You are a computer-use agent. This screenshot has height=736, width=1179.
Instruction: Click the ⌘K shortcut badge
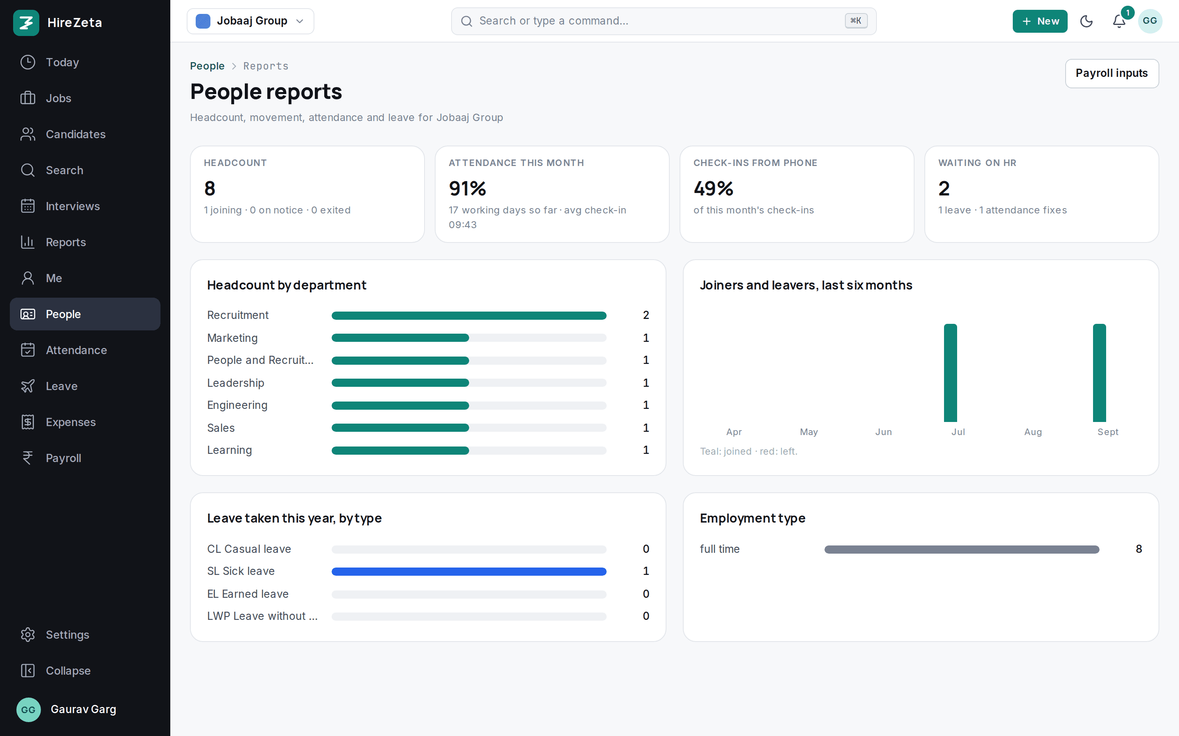pyautogui.click(x=856, y=21)
